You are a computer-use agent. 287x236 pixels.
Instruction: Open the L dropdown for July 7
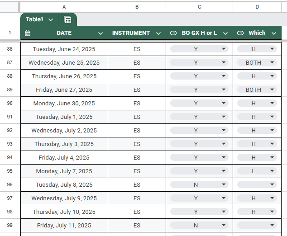[x=272, y=171]
